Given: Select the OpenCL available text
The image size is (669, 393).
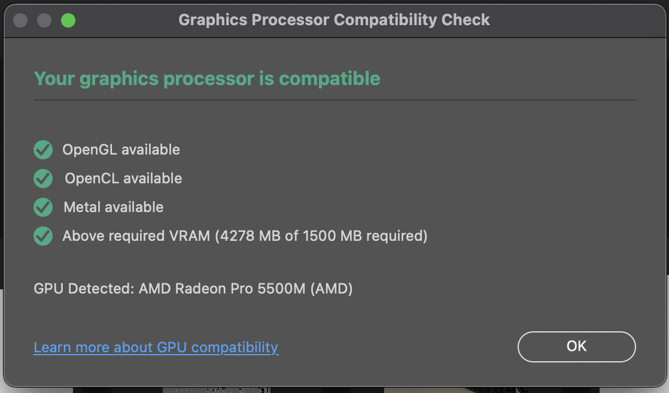Looking at the screenshot, I should tap(123, 179).
